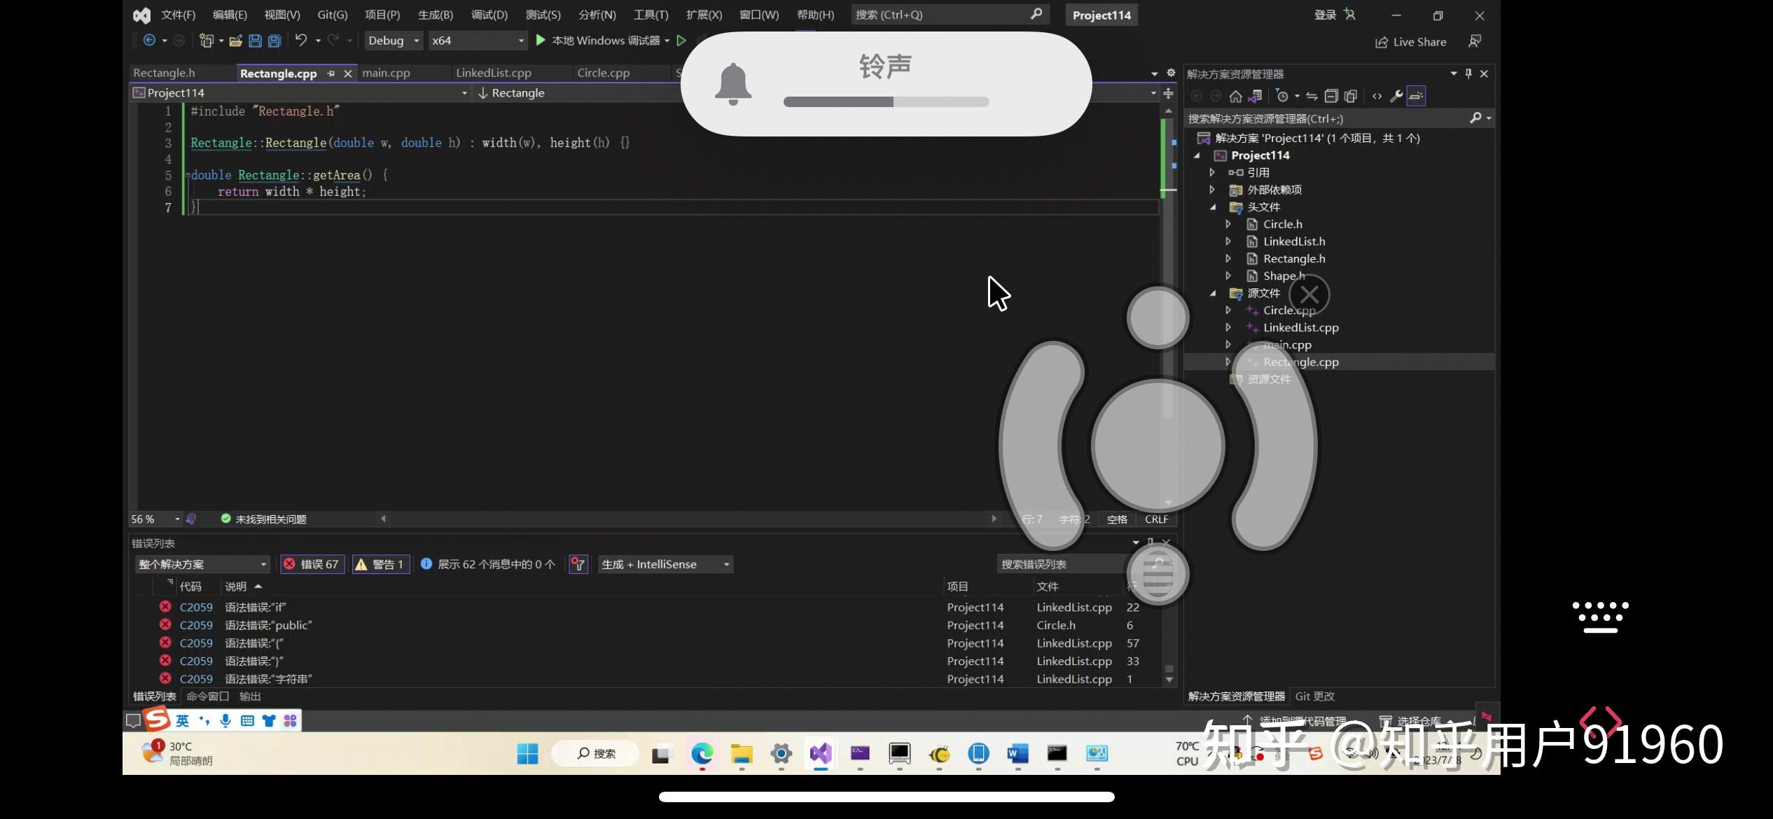Undo the last edit with undo icon
1773x819 pixels.
(x=301, y=41)
